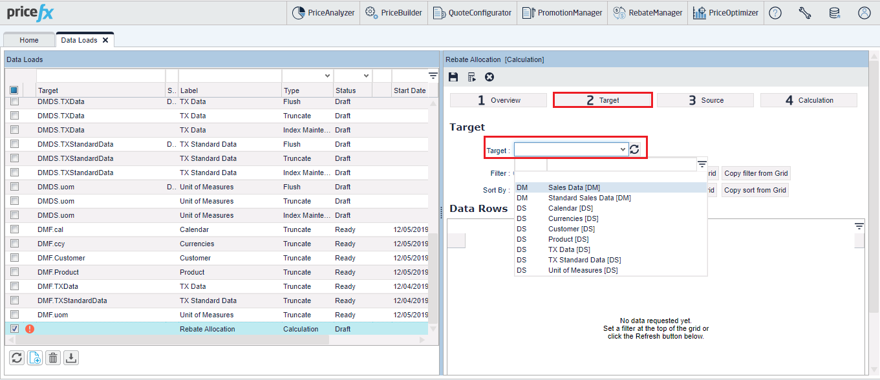
Task: Click Copy filter from Grid button
Action: [755, 173]
